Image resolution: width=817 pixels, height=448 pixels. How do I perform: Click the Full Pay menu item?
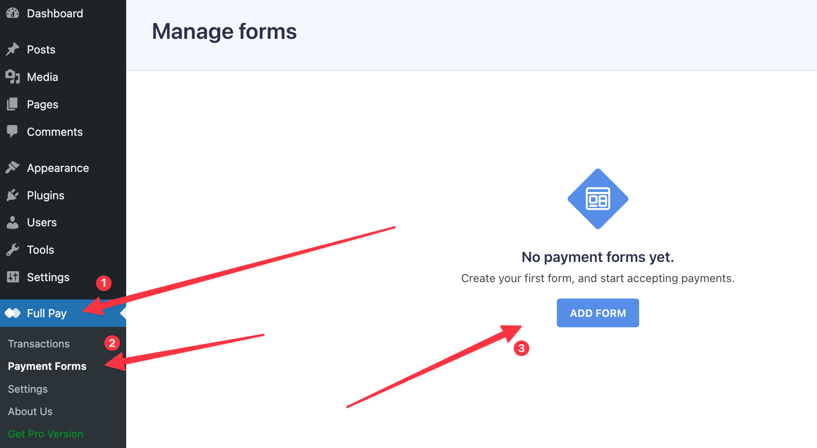(46, 313)
